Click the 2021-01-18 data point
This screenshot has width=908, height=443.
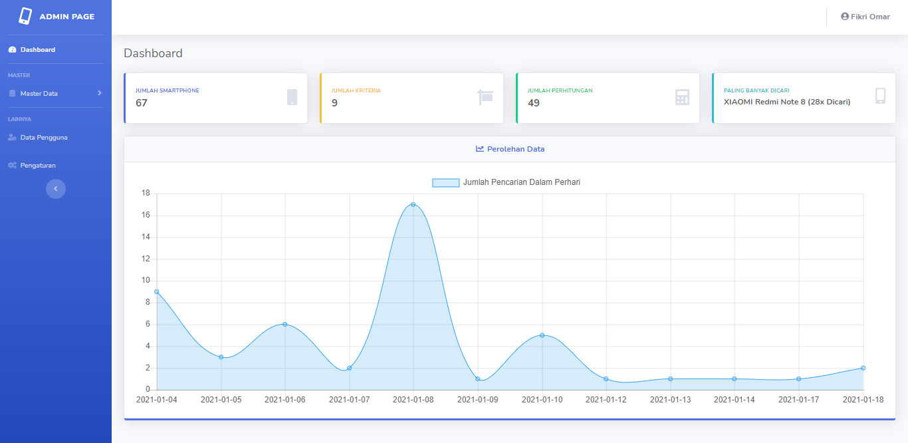863,368
